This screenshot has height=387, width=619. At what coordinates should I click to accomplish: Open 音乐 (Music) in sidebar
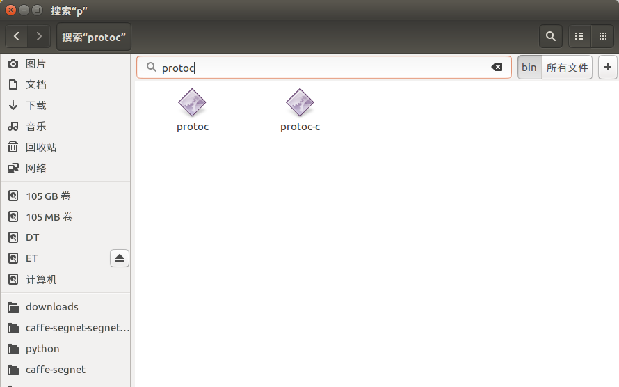click(65, 127)
